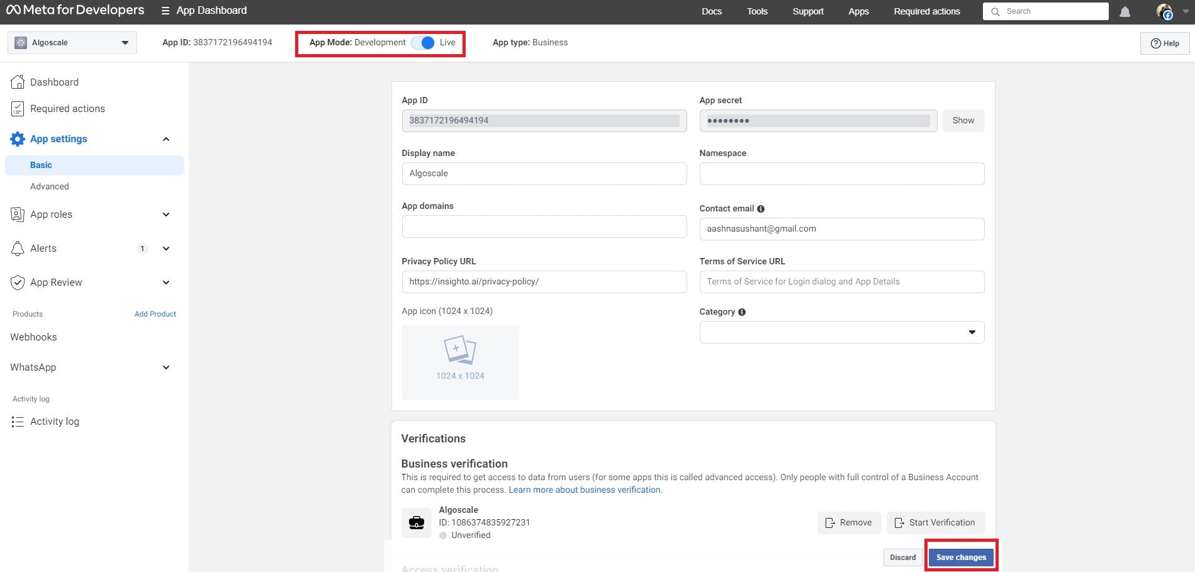Expand the WhatsApp product chevron
Screen dimensions: 1195x572
coord(166,367)
